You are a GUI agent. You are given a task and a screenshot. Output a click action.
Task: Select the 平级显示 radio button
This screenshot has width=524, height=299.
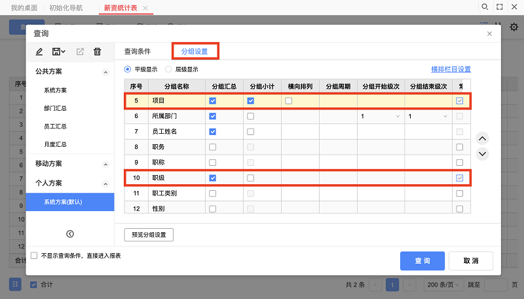point(127,70)
